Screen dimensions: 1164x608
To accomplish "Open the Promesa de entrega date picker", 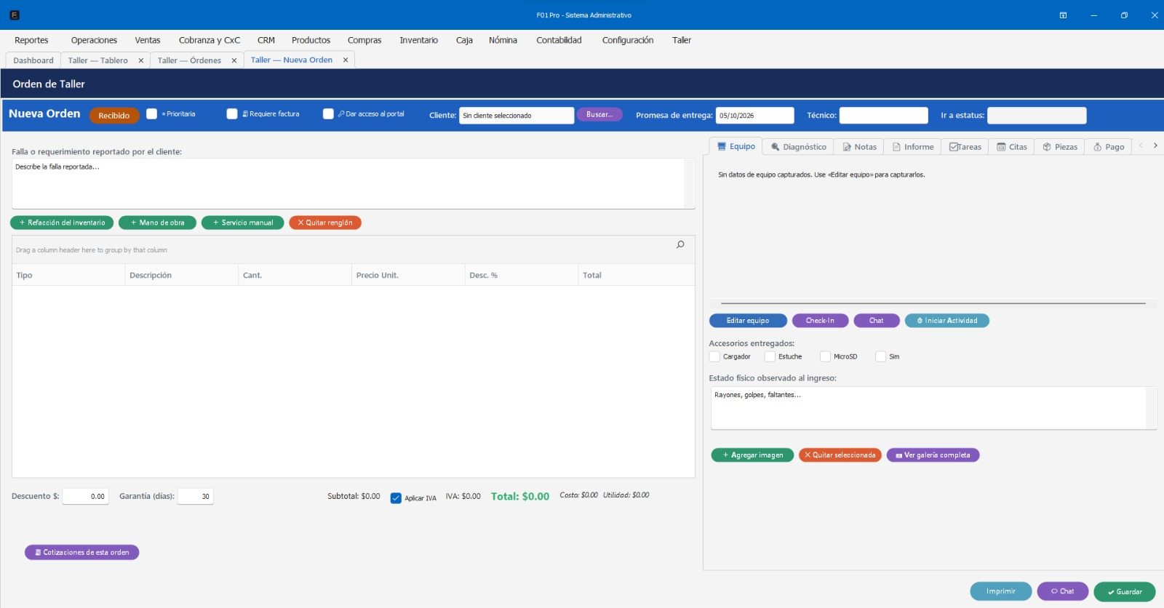I will (x=754, y=116).
